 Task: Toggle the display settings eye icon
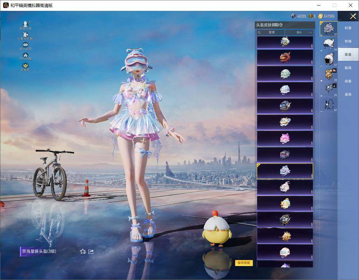[x=26, y=45]
